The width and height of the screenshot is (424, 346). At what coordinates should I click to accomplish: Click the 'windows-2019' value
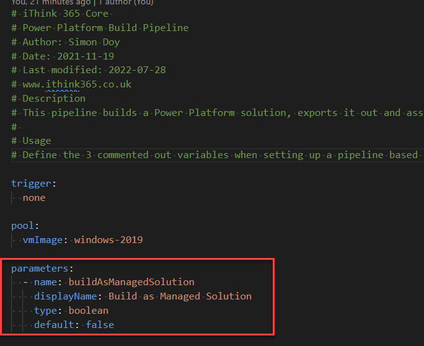108,240
